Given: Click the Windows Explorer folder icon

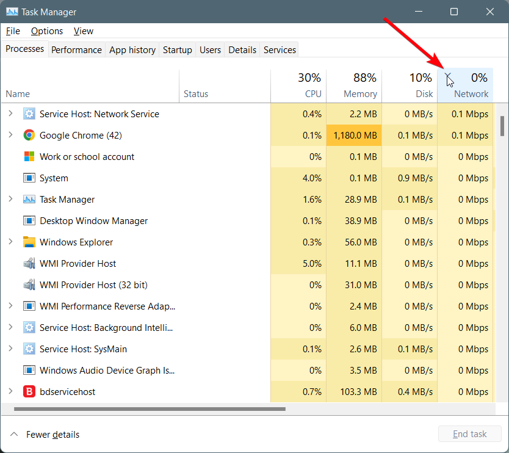Looking at the screenshot, I should click(x=29, y=242).
